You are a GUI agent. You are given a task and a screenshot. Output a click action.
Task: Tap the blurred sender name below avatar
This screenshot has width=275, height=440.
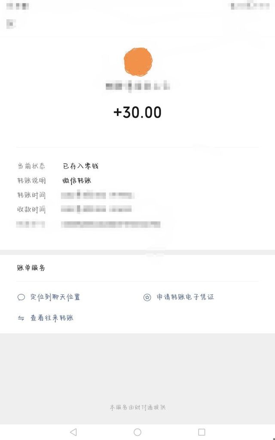pyautogui.click(x=137, y=86)
